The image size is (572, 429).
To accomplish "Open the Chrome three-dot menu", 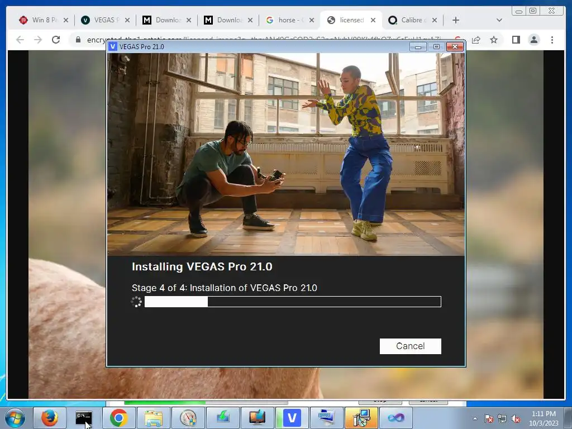I will pos(552,40).
